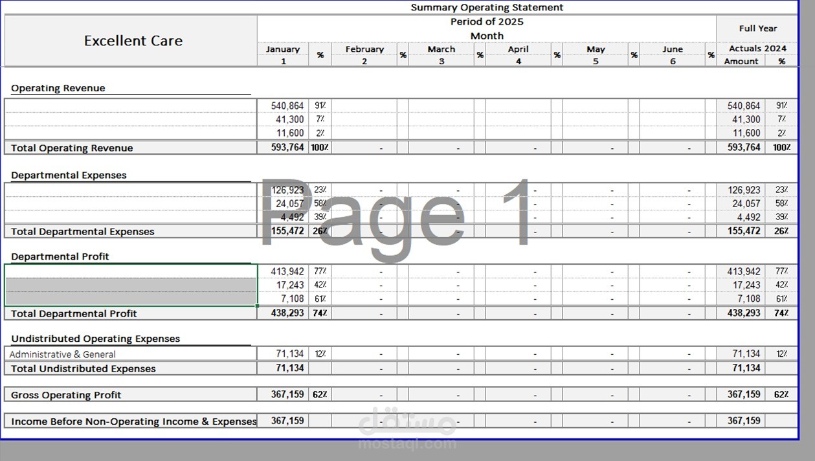Select the 'April' column header
This screenshot has width=815, height=461.
tap(519, 49)
